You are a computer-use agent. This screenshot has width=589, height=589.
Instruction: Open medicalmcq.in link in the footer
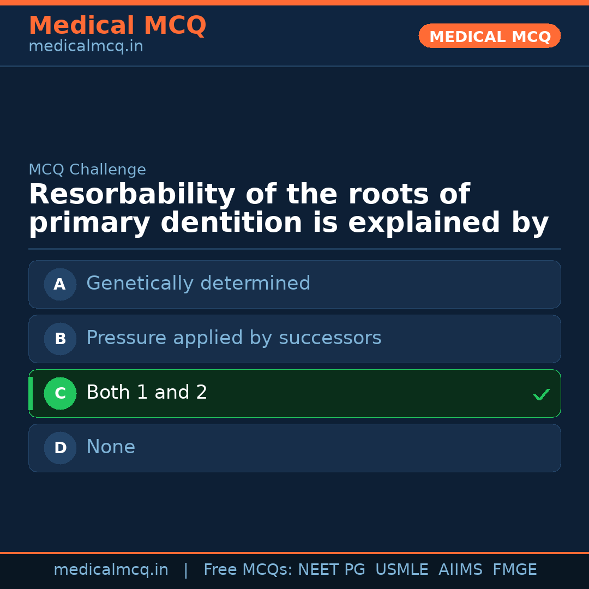pos(111,570)
